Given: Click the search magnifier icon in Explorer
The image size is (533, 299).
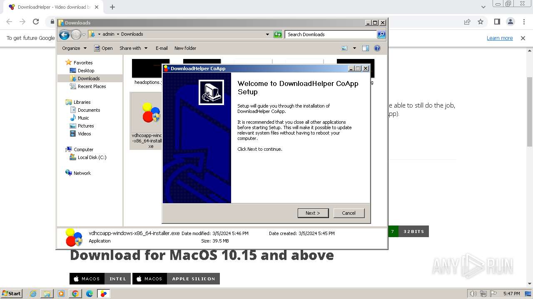Looking at the screenshot, I should tap(381, 34).
